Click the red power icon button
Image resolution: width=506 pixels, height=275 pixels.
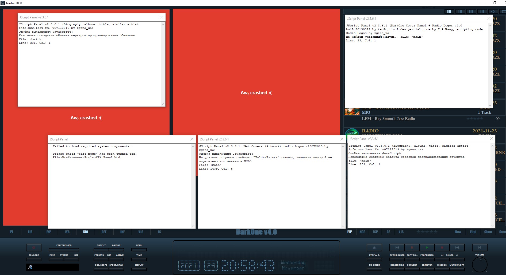[x=34, y=247]
